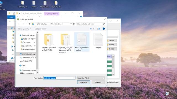Toggle the preview pane icon
Viewport: 177px width, 99px height.
click(98, 29)
